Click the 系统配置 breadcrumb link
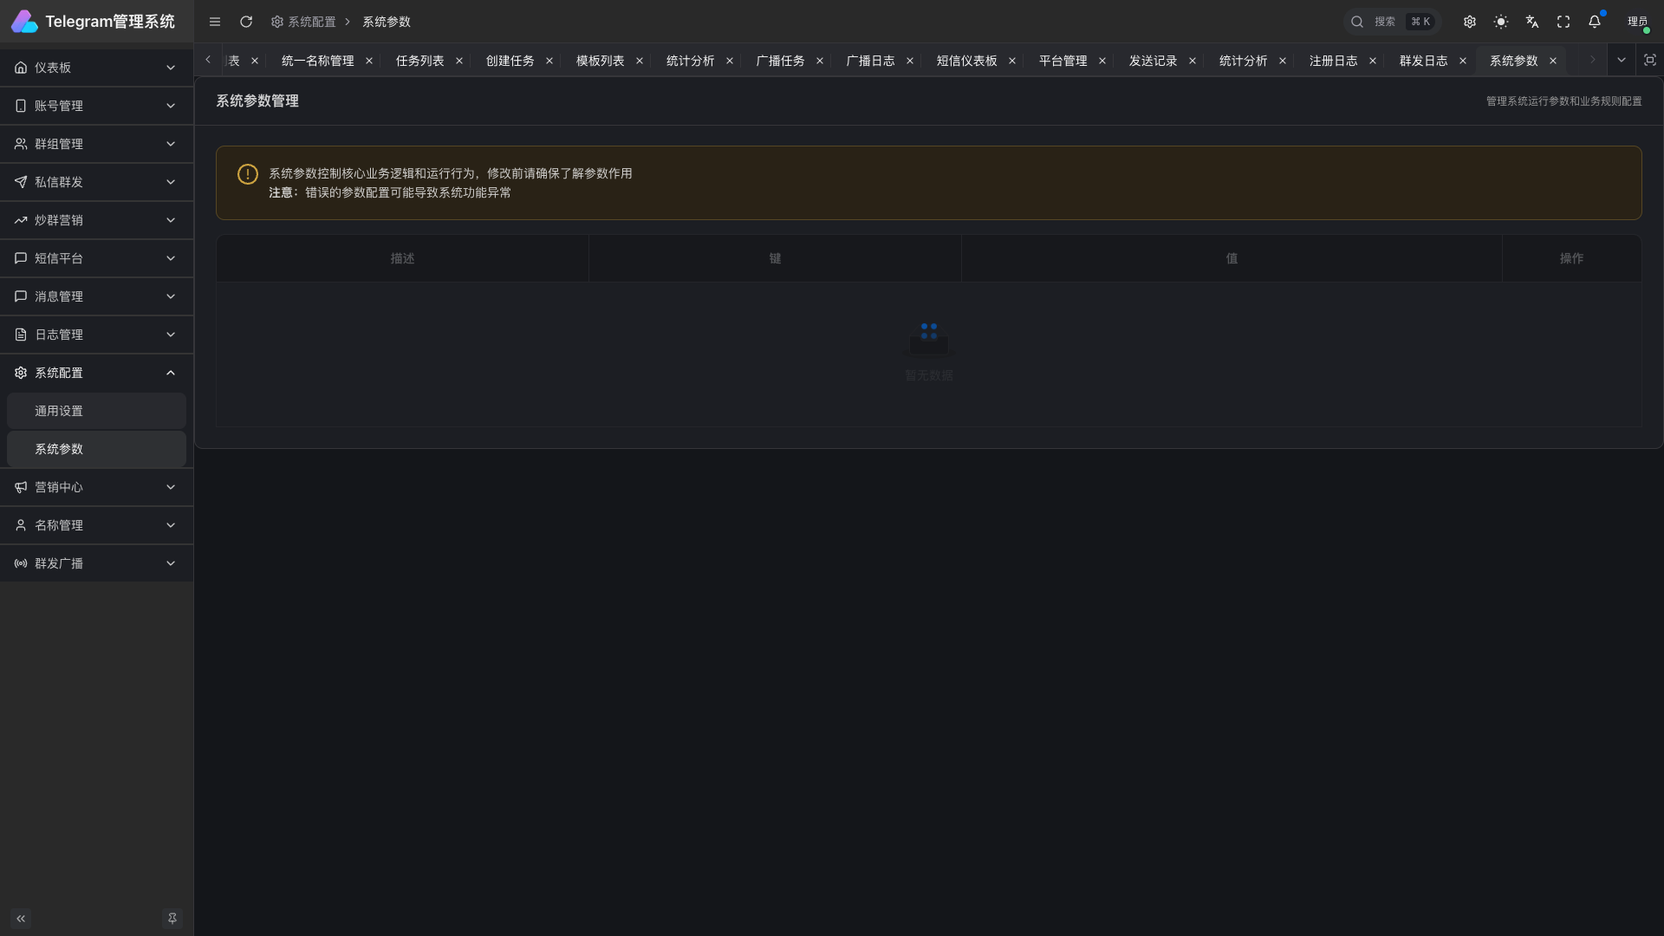Viewport: 1664px width, 936px height. 311,22
